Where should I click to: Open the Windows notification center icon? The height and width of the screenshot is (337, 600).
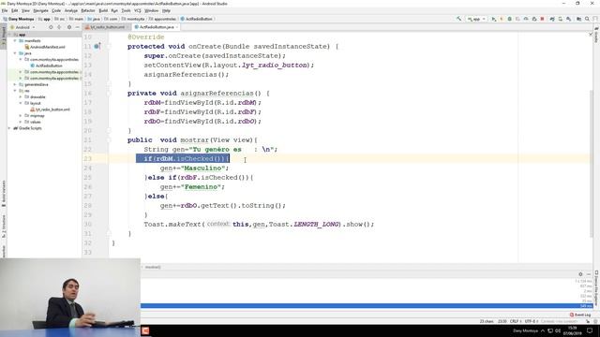pos(590,330)
